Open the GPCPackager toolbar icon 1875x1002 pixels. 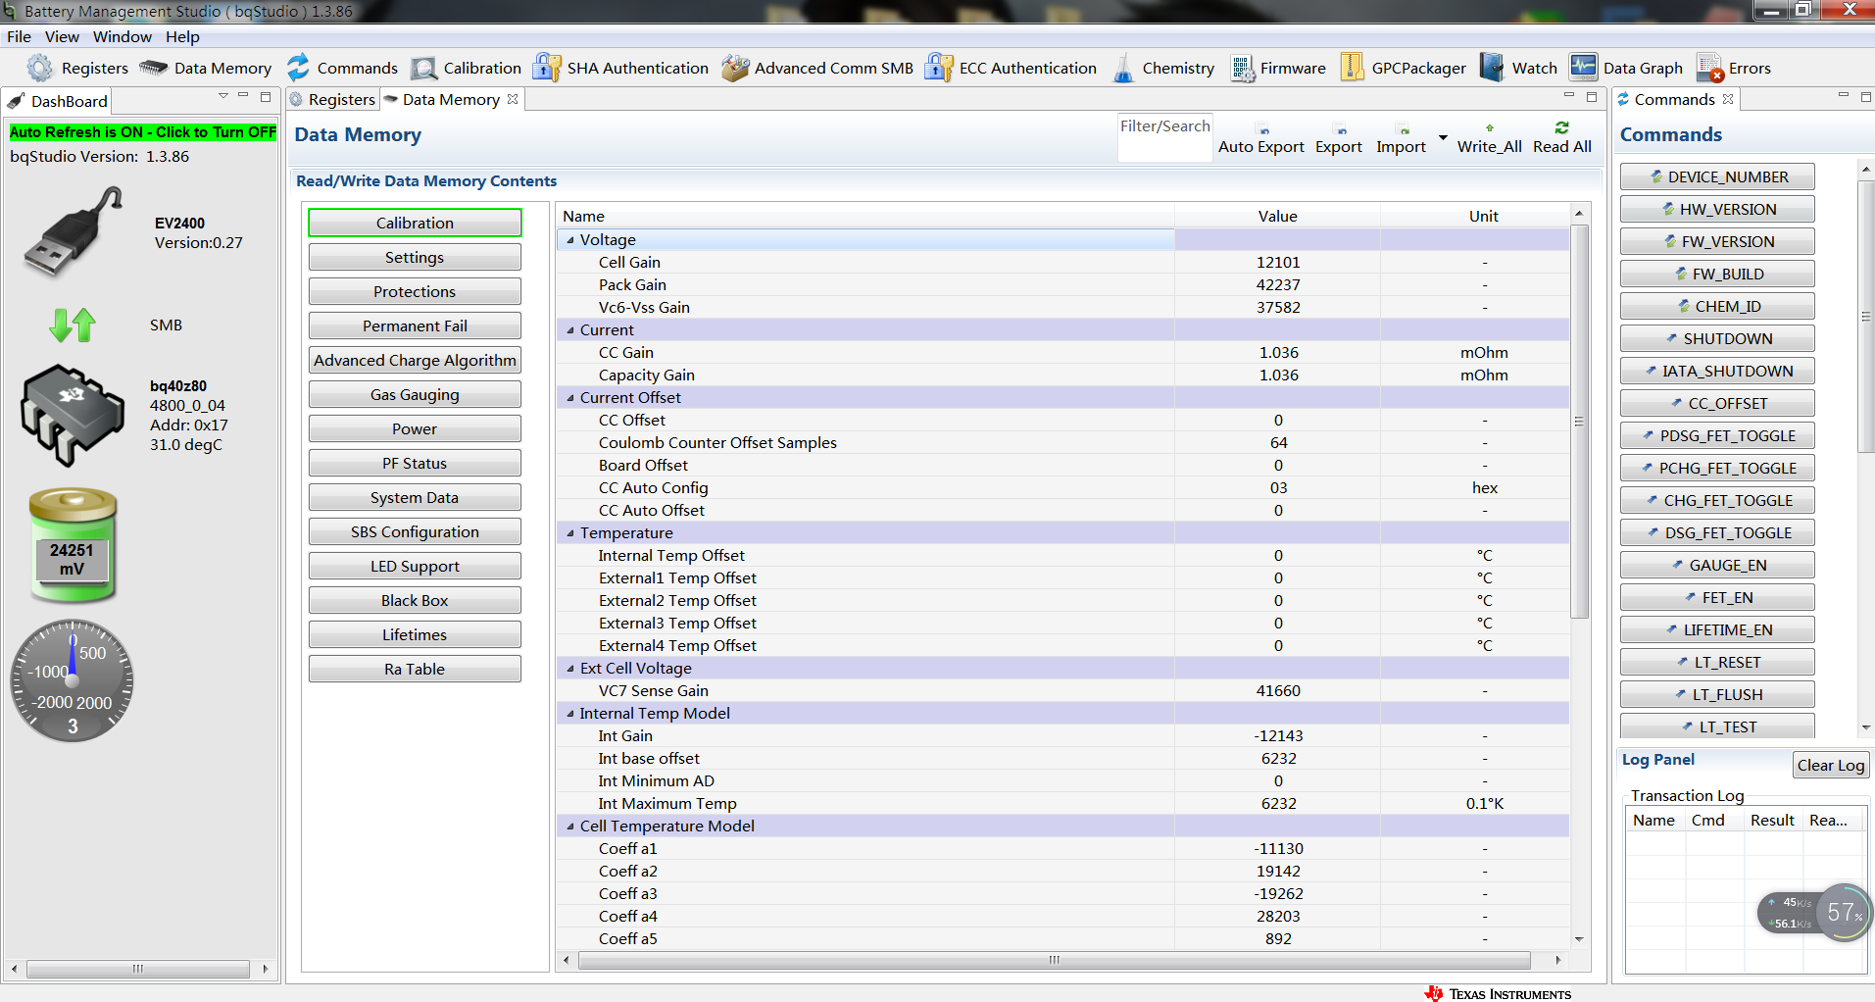pyautogui.click(x=1353, y=68)
